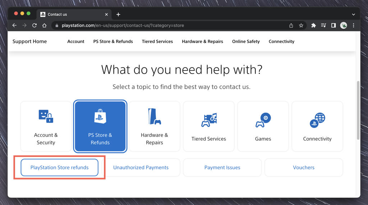368x205 pixels.
Task: Toggle the Chrome side panel
Action: 333,25
